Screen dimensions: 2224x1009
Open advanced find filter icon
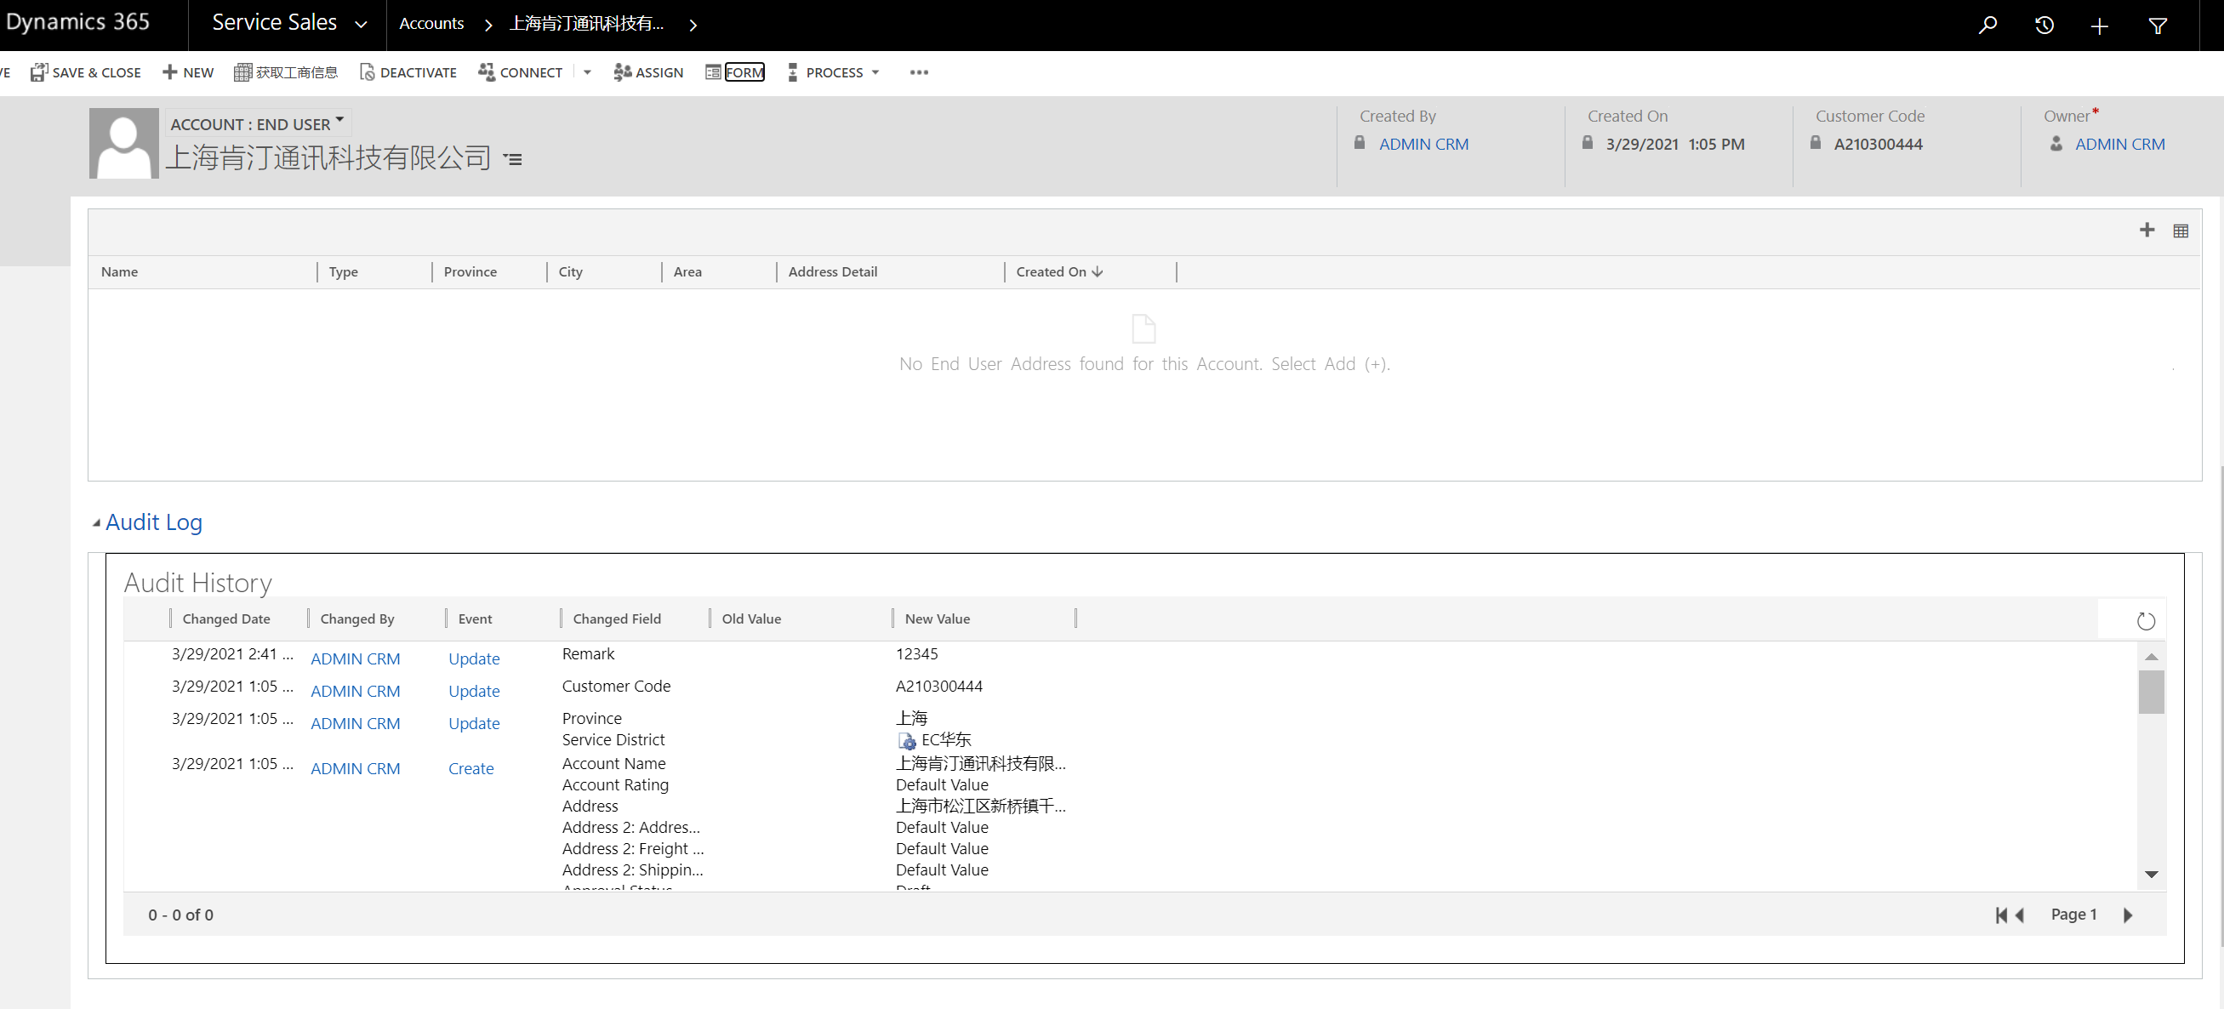point(2158,26)
